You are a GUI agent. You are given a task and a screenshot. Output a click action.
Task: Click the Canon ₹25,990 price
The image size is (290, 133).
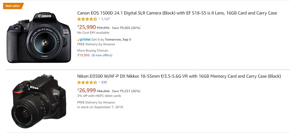87,27
